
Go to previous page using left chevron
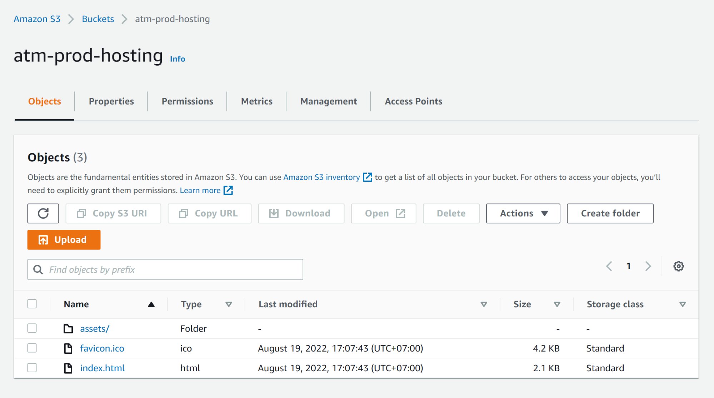[x=609, y=266]
